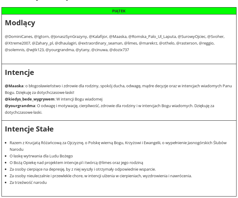
Task: Click the @wjtk123 mention
Action: click(x=35, y=50)
